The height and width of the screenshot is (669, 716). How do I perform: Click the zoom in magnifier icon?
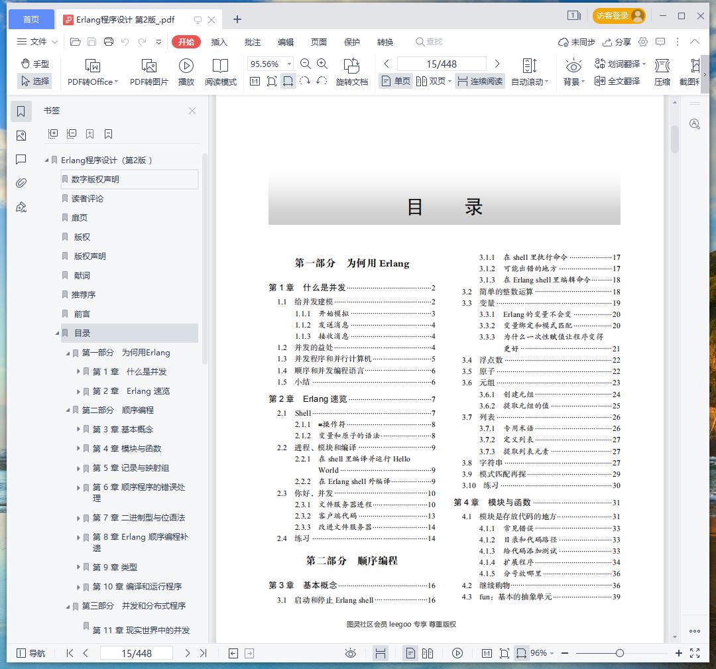[322, 64]
